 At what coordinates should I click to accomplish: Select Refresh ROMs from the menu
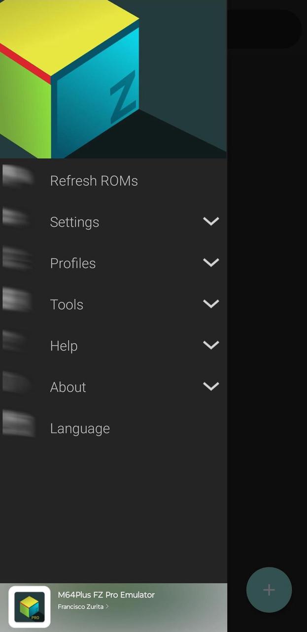tap(94, 180)
